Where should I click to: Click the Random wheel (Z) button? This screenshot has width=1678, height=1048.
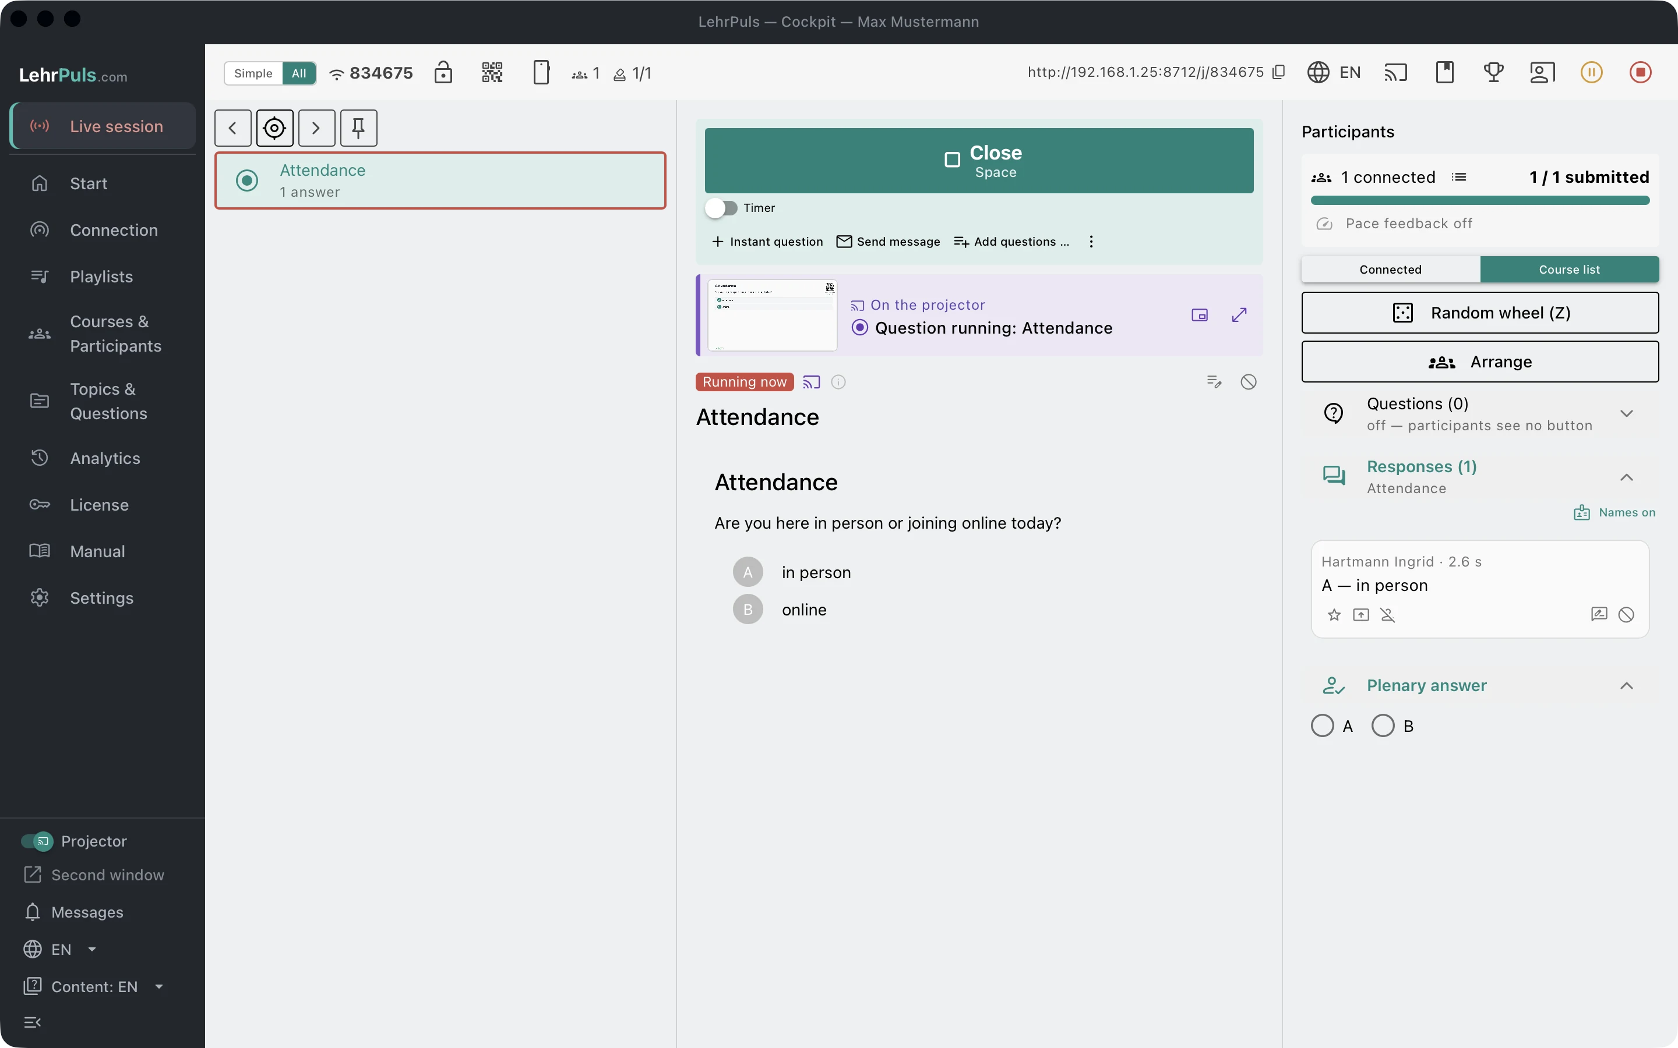pos(1480,313)
